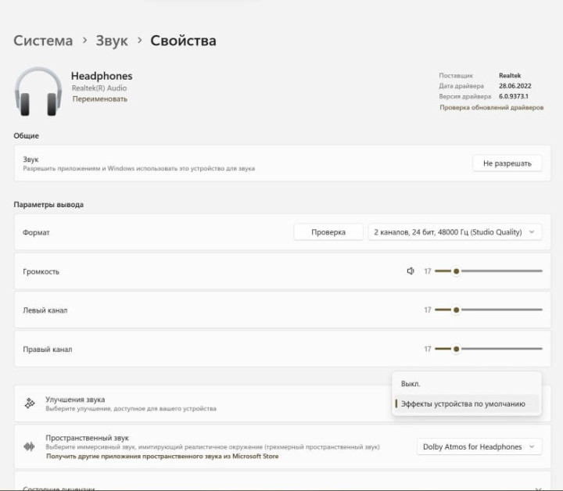Viewport: 563px width, 491px height.
Task: Click the Свойства breadcrumb heading
Action: [x=183, y=41]
